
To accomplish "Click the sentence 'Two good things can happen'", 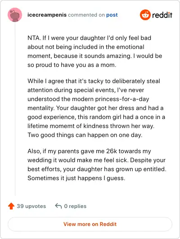I will [x=85, y=135].
